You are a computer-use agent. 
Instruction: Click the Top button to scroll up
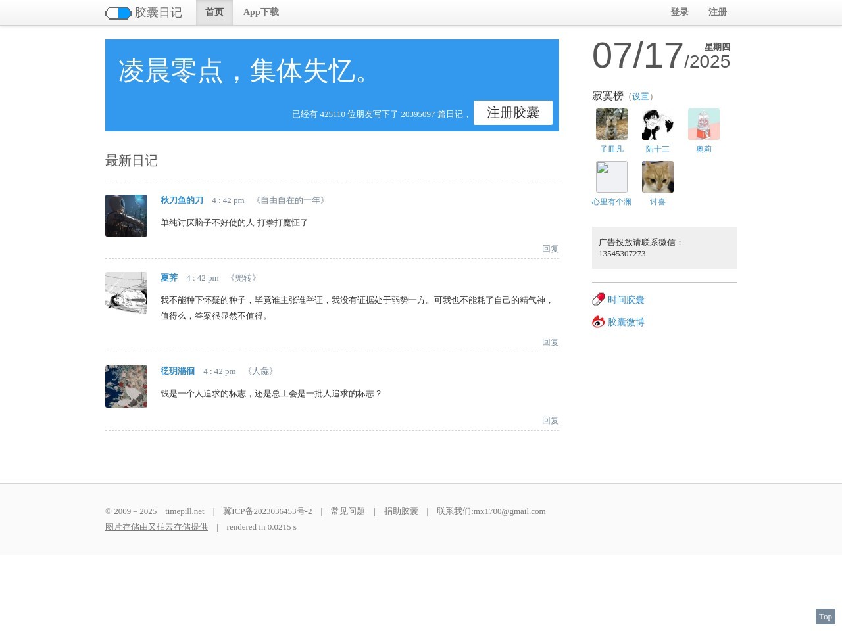pyautogui.click(x=824, y=617)
